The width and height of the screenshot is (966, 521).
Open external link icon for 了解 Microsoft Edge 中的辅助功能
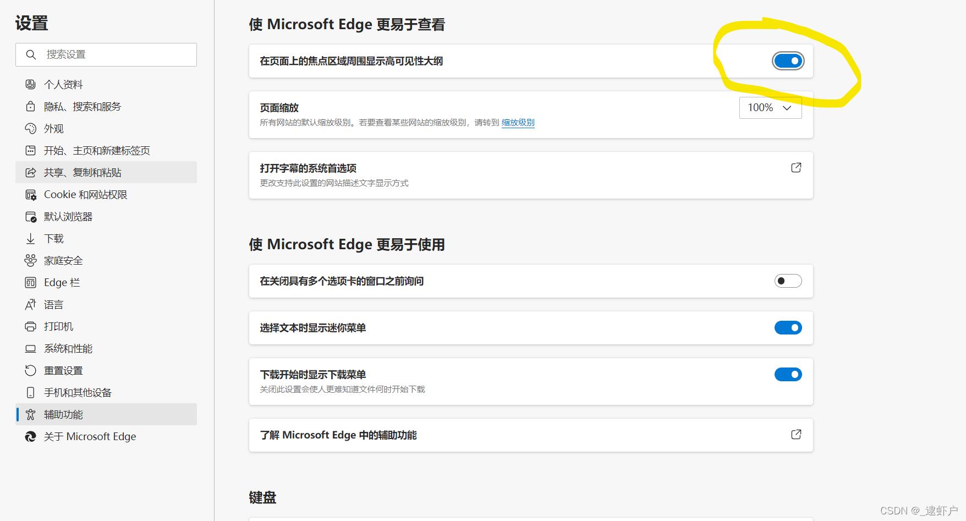point(796,434)
